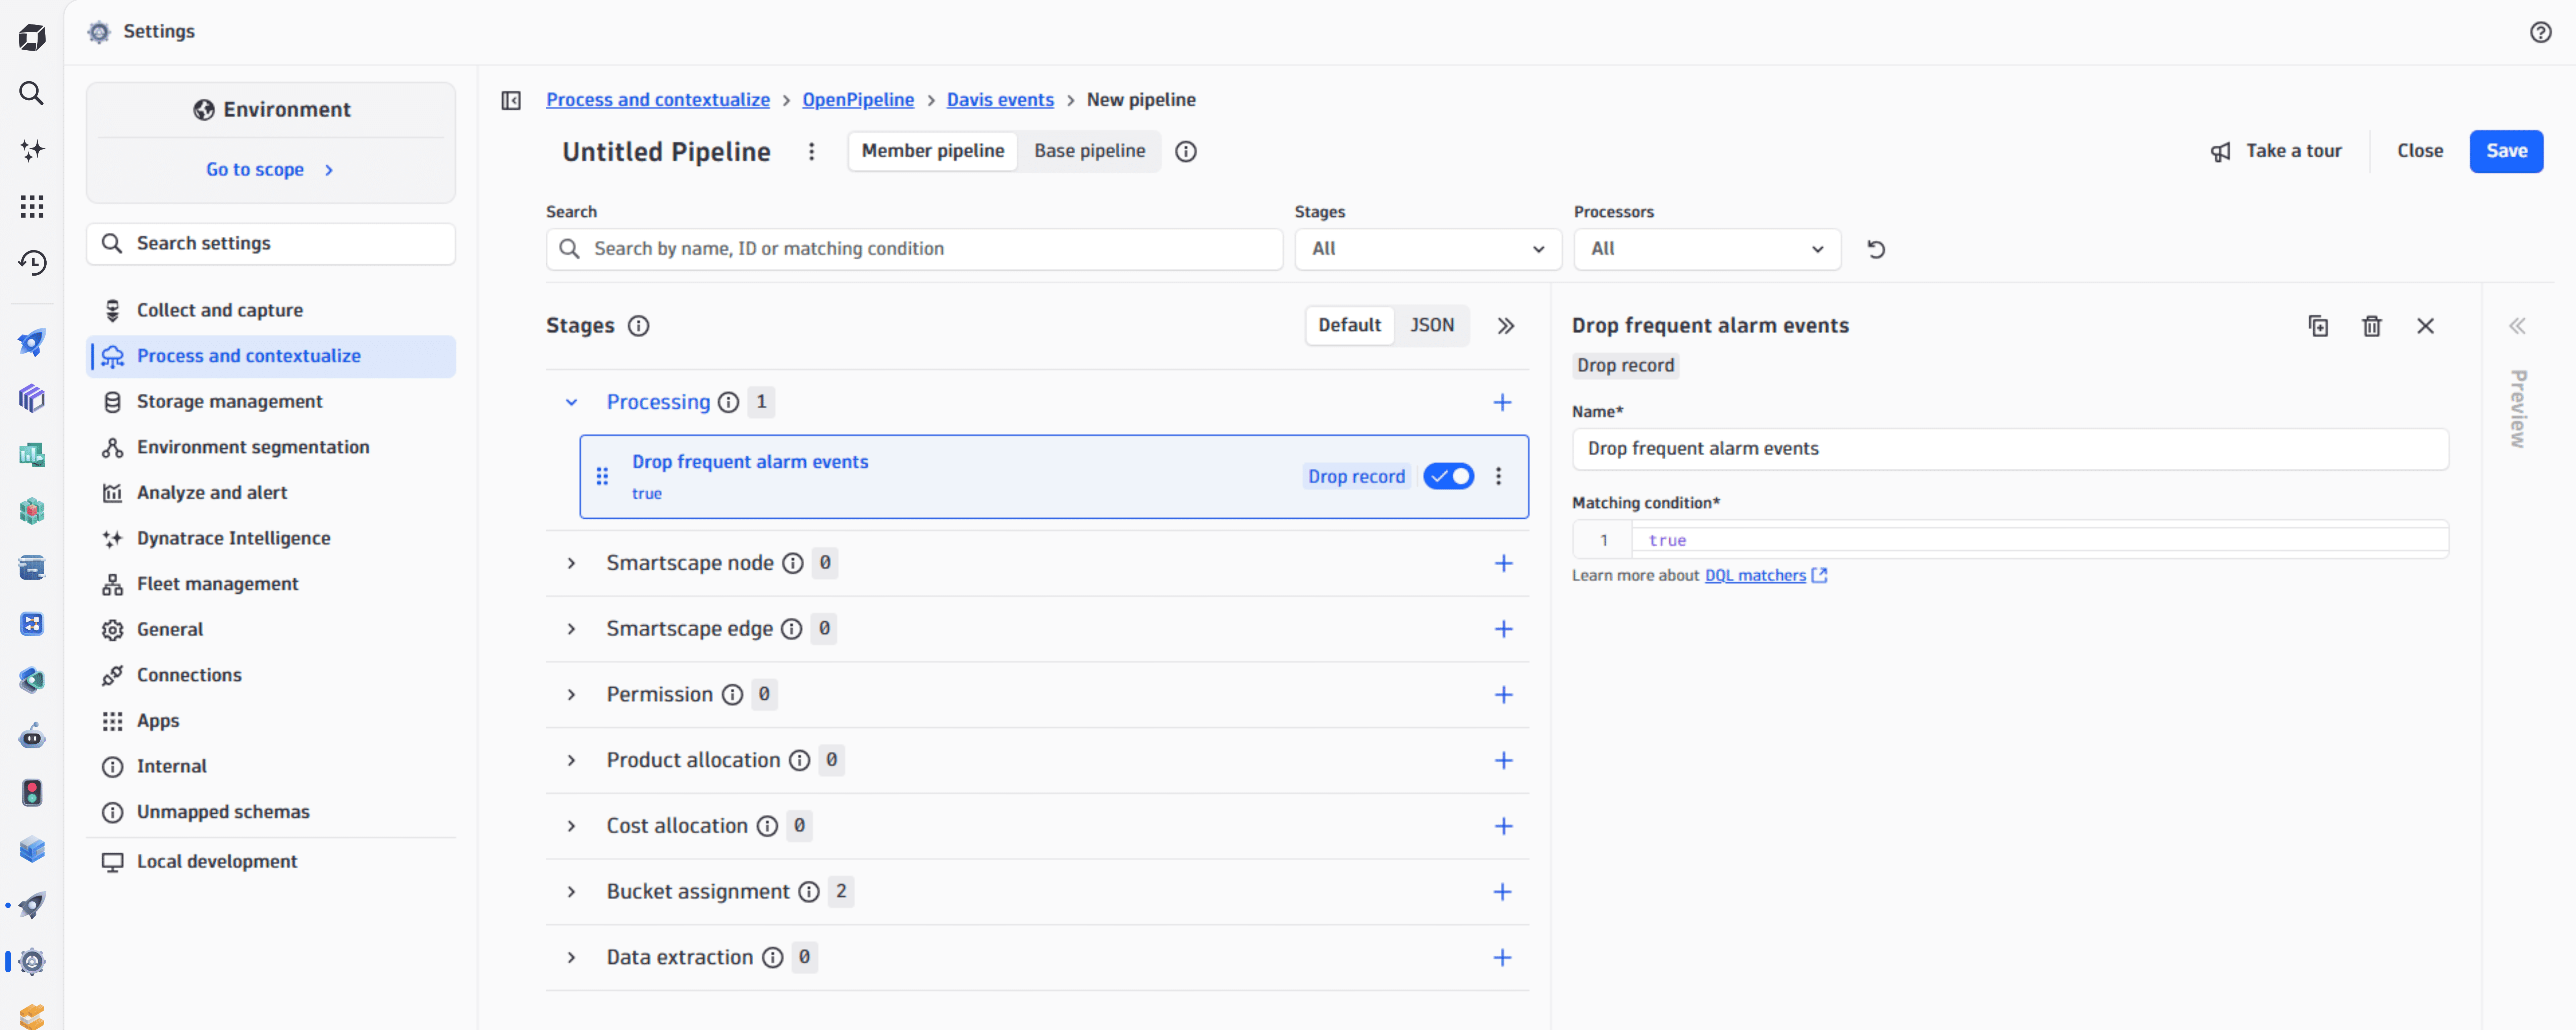2576x1030 pixels.
Task: Open the Dynatrace logo home icon
Action: pos(32,38)
